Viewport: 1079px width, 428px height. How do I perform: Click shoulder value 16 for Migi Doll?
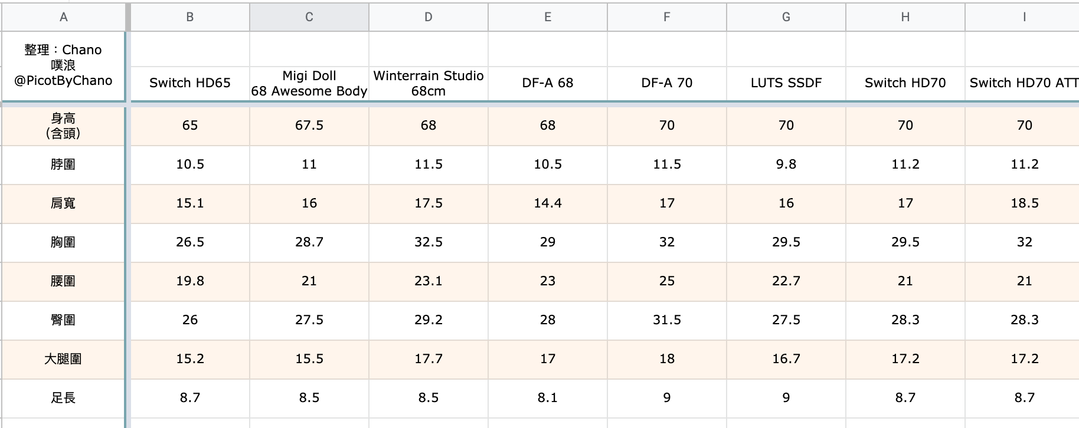click(309, 203)
